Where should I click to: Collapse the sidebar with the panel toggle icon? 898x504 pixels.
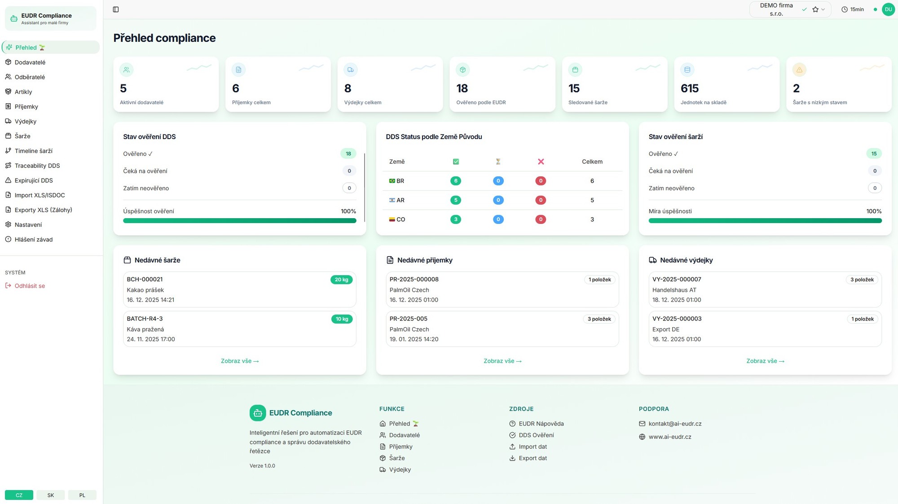(116, 9)
